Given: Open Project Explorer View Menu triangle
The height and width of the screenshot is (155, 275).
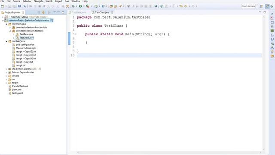Looking at the screenshot, I should [55, 12].
